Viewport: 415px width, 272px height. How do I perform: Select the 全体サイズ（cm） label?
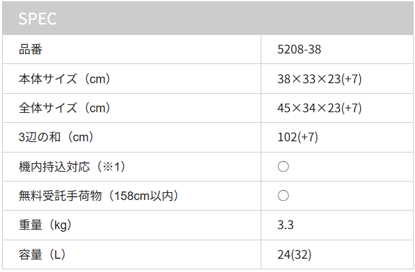[65, 108]
